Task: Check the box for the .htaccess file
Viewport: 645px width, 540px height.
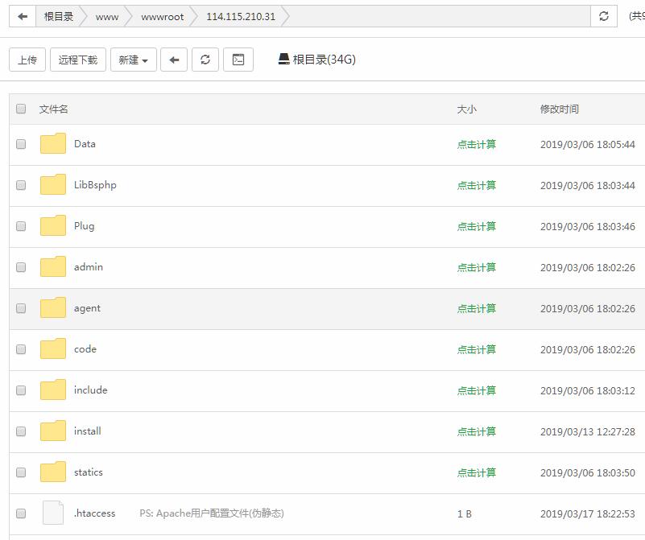Action: point(21,513)
